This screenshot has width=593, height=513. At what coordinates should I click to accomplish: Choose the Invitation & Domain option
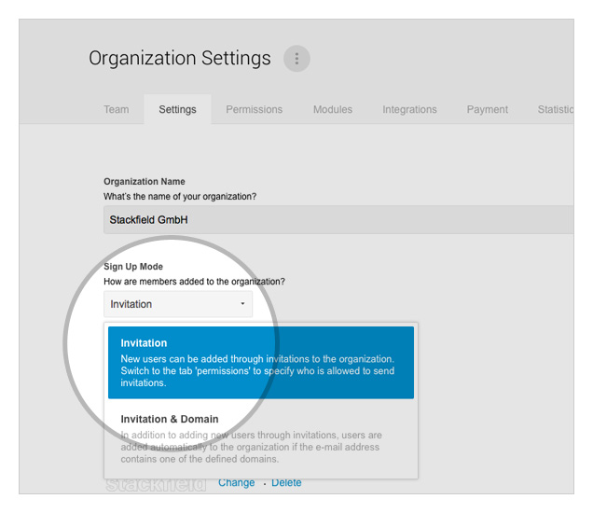point(261,439)
